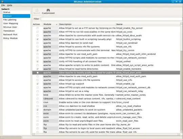Click the horizontal scrollbar left arrow
This screenshot has height=139, width=183.
(x=34, y=134)
